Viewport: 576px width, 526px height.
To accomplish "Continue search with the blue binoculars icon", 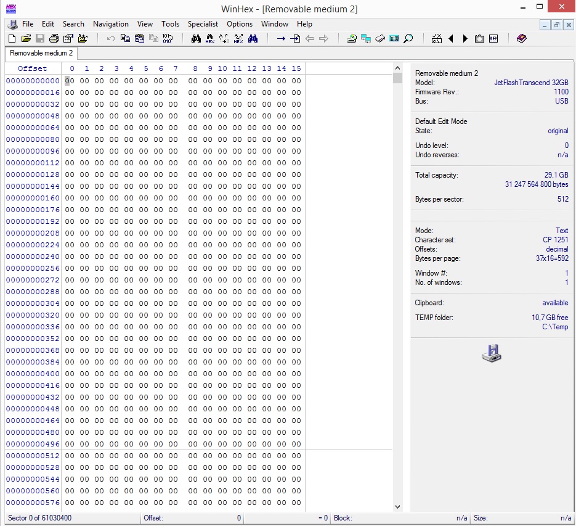I will coord(253,39).
